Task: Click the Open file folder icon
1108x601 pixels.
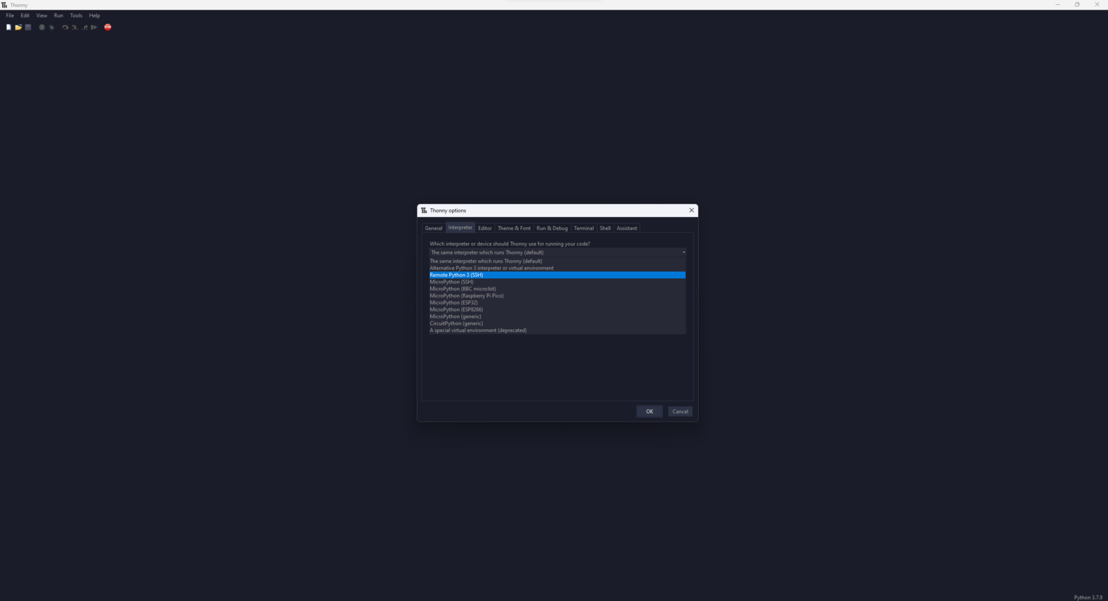Action: 19,28
